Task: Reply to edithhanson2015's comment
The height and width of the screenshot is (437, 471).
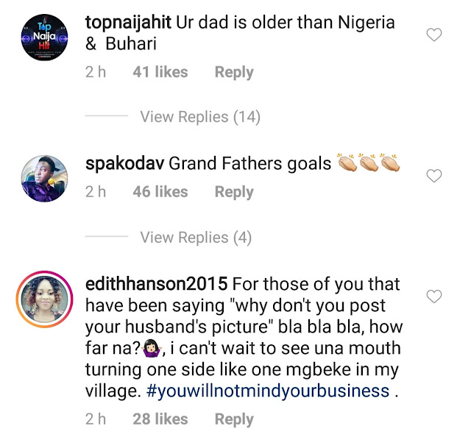Action: 233,419
